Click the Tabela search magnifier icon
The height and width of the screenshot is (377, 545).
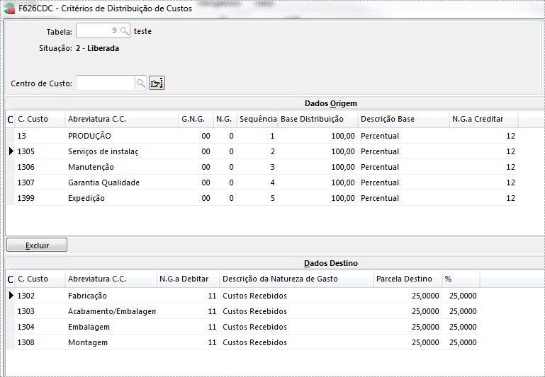pos(124,31)
